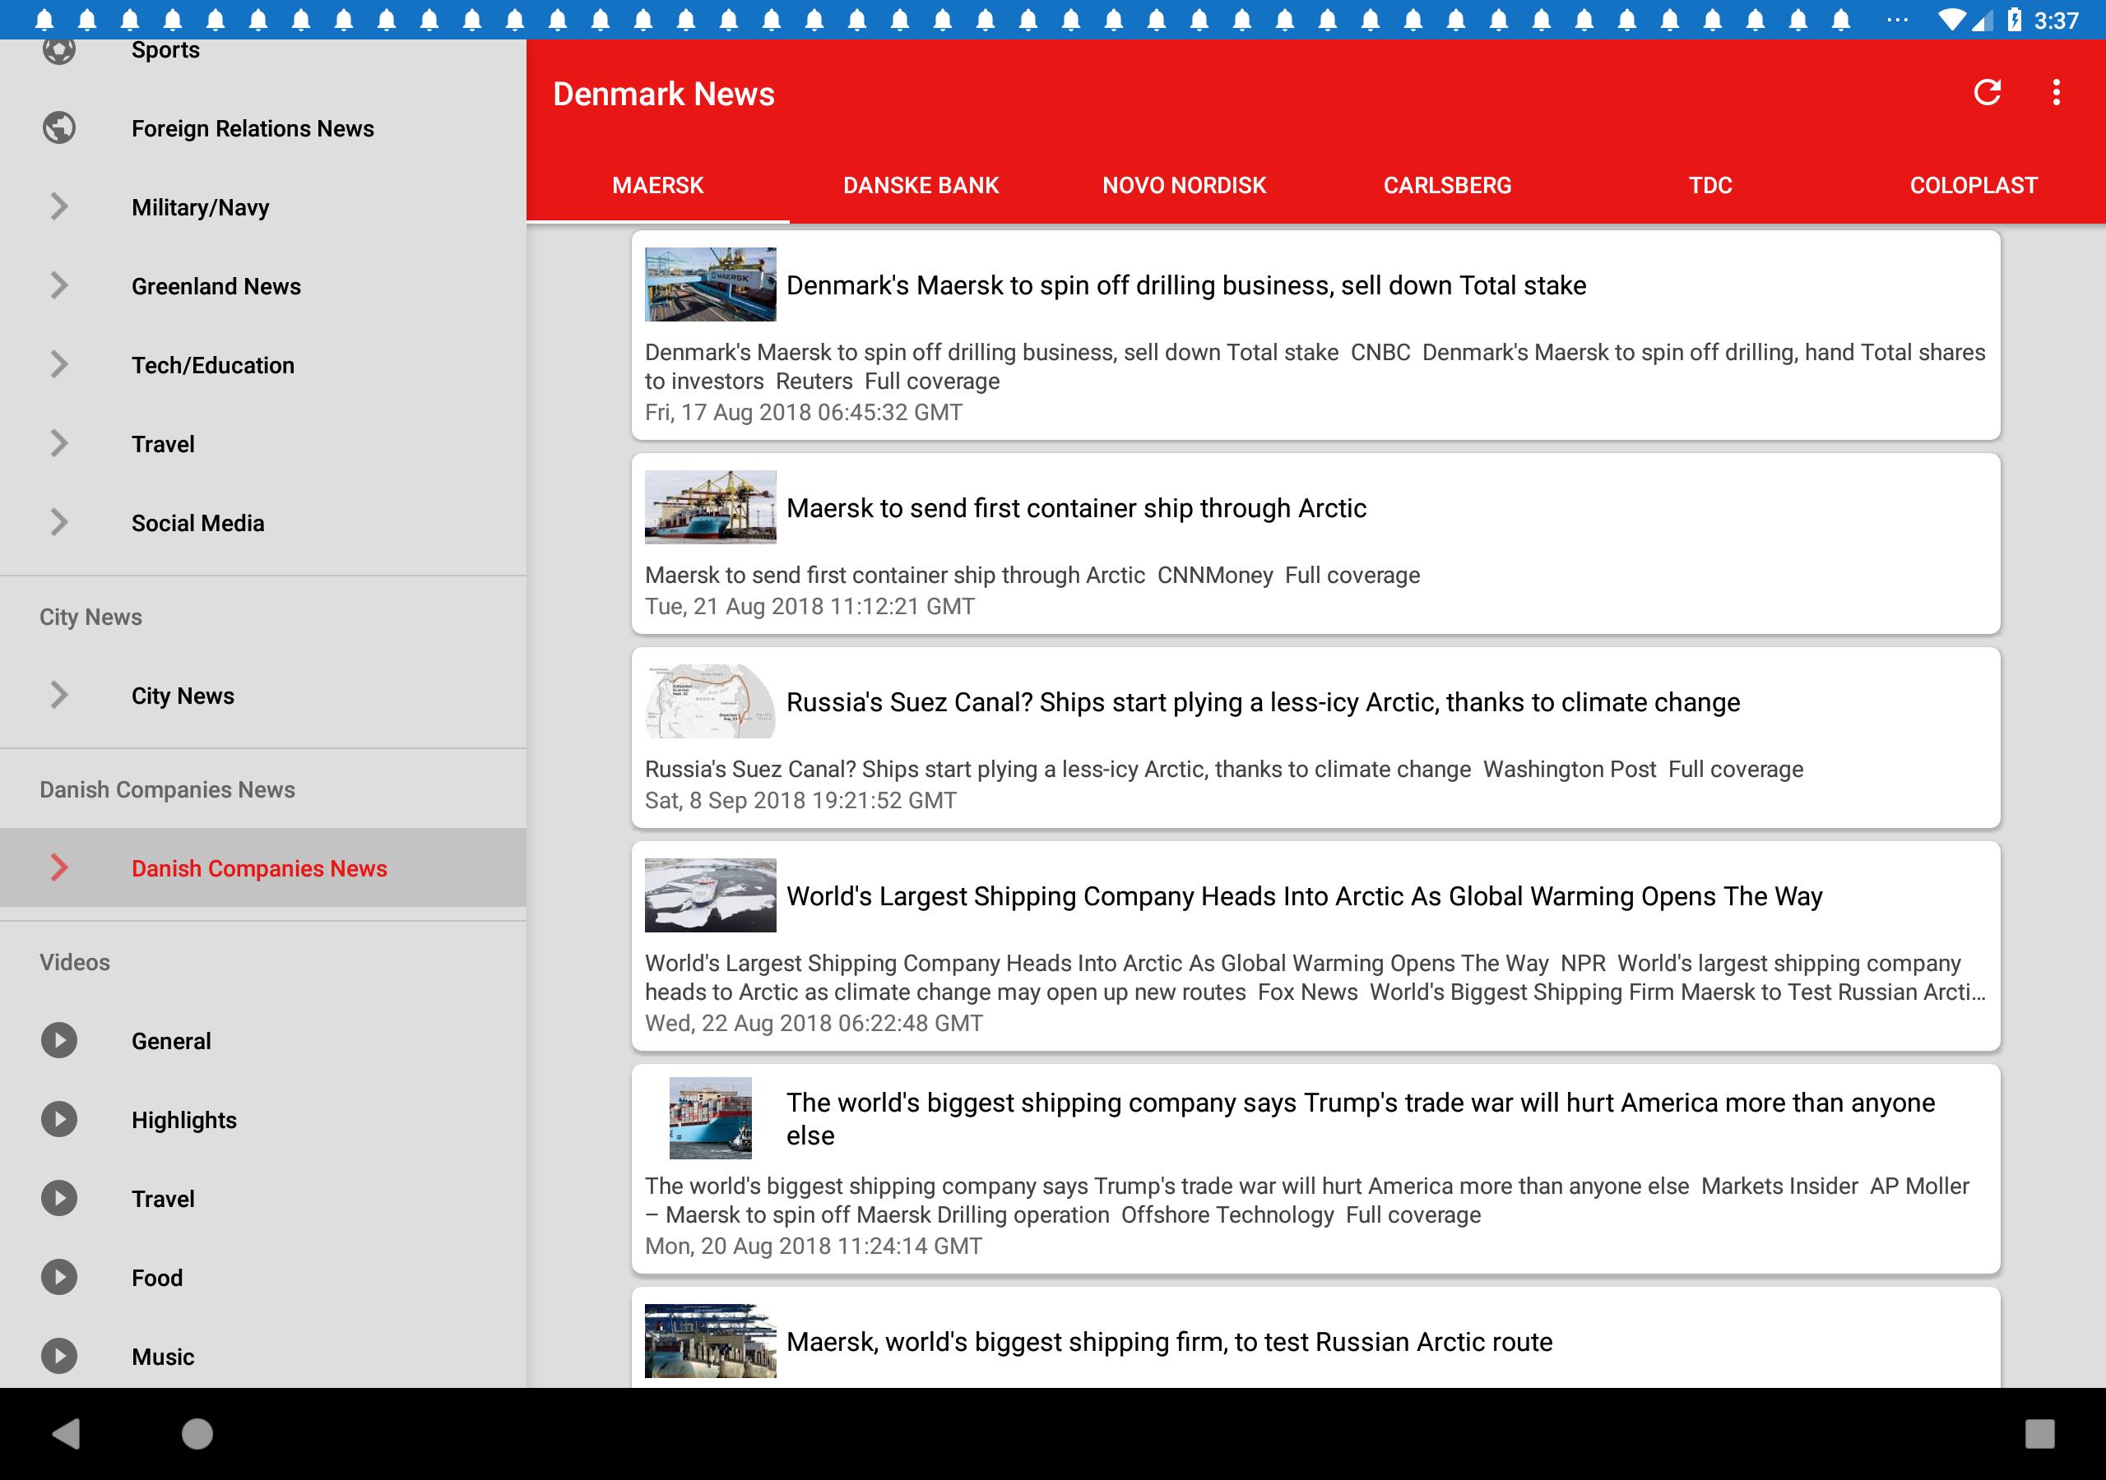This screenshot has height=1480, width=2106.
Task: Switch to the DANSKE BANK tab
Action: (921, 185)
